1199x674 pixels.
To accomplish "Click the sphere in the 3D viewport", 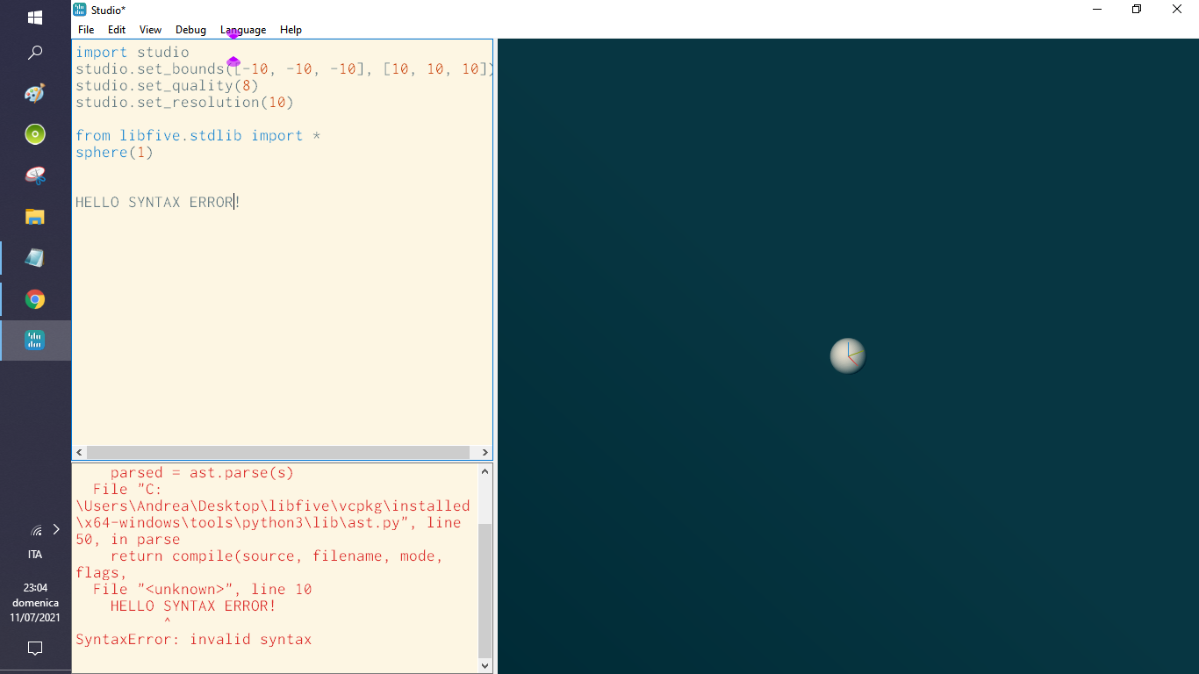I will (847, 355).
